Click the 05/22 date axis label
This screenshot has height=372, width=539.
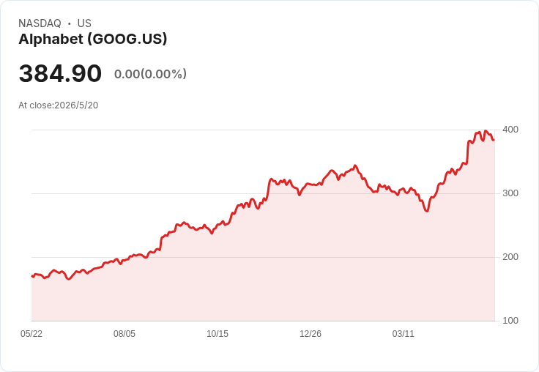coord(31,334)
